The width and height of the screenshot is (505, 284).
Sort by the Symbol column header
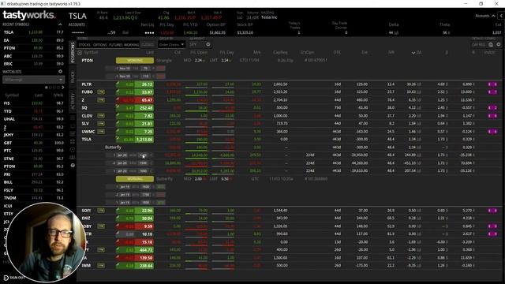pos(91,53)
